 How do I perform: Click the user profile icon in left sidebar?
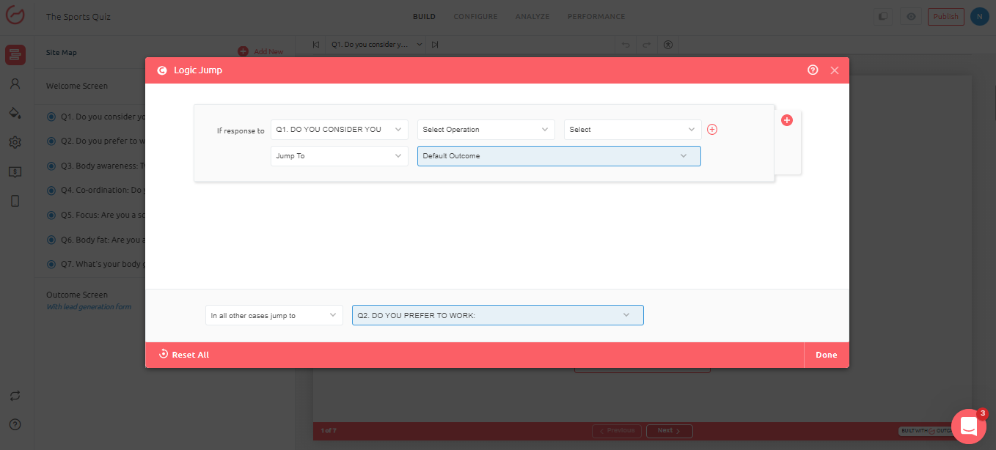15,84
